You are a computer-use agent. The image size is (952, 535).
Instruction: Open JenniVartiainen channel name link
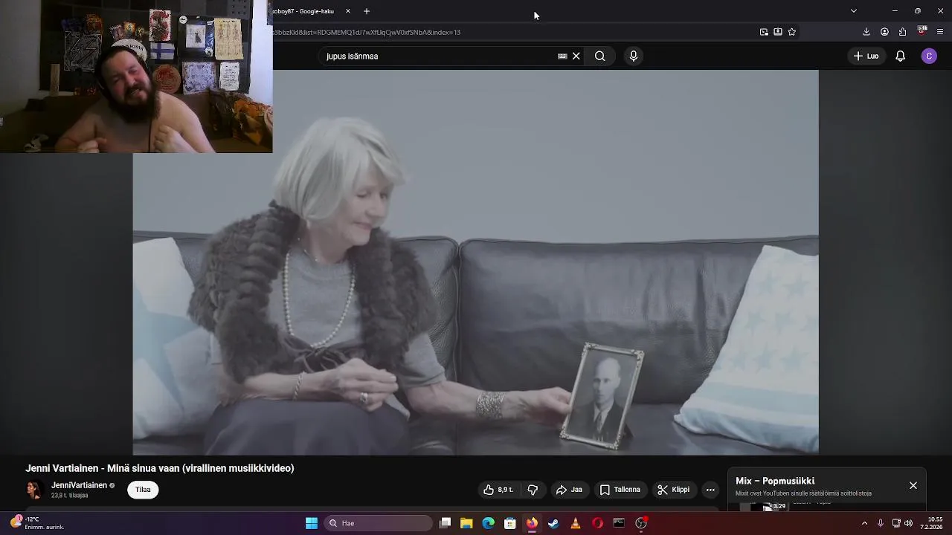click(79, 485)
